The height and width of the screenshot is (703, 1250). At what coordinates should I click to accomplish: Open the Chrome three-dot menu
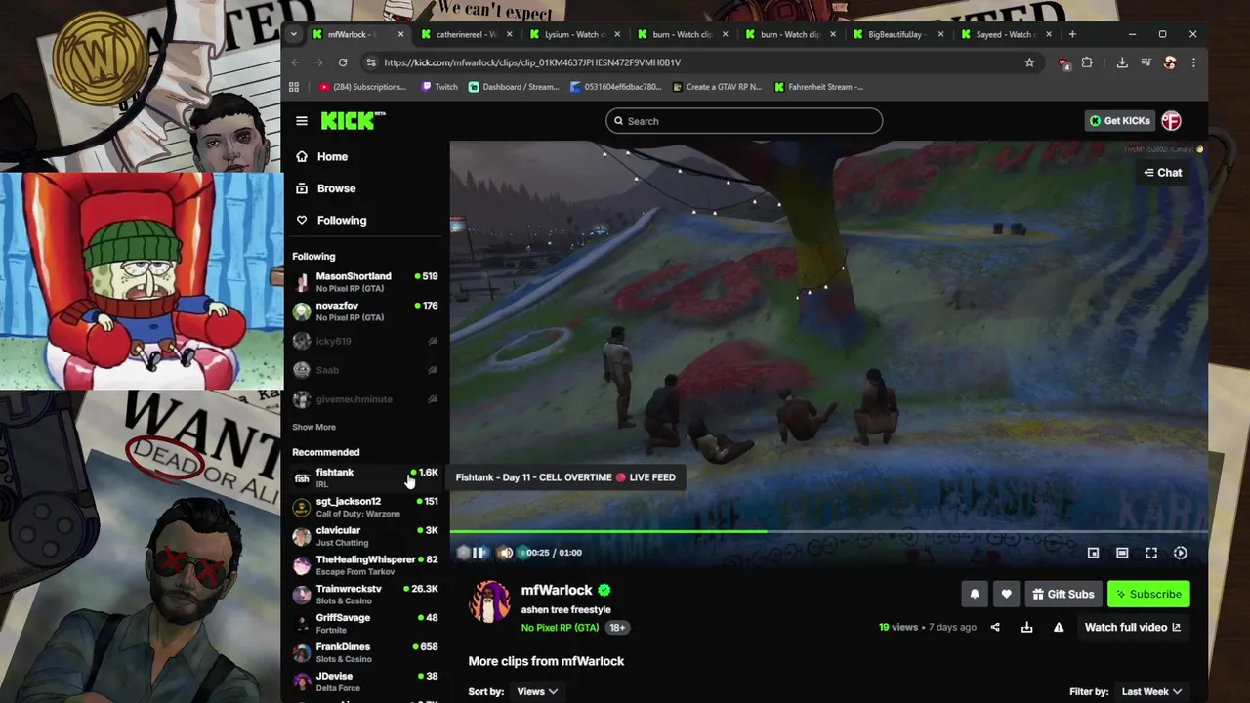pos(1193,62)
